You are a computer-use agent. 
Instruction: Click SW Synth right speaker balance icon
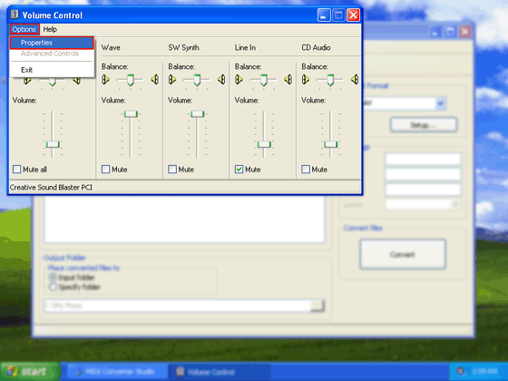pos(221,80)
